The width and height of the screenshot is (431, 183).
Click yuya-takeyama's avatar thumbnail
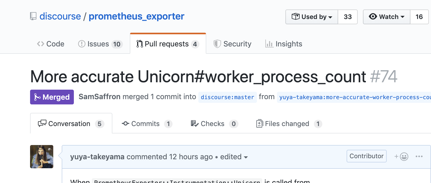(42, 157)
